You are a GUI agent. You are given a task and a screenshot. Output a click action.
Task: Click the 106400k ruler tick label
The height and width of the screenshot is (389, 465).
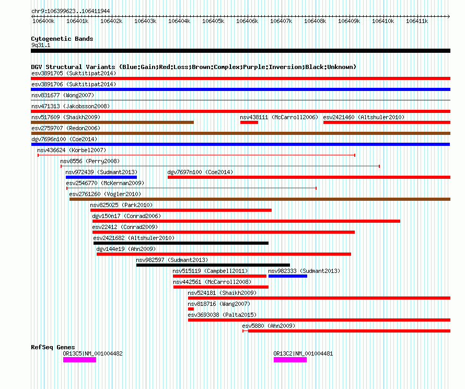coord(43,21)
